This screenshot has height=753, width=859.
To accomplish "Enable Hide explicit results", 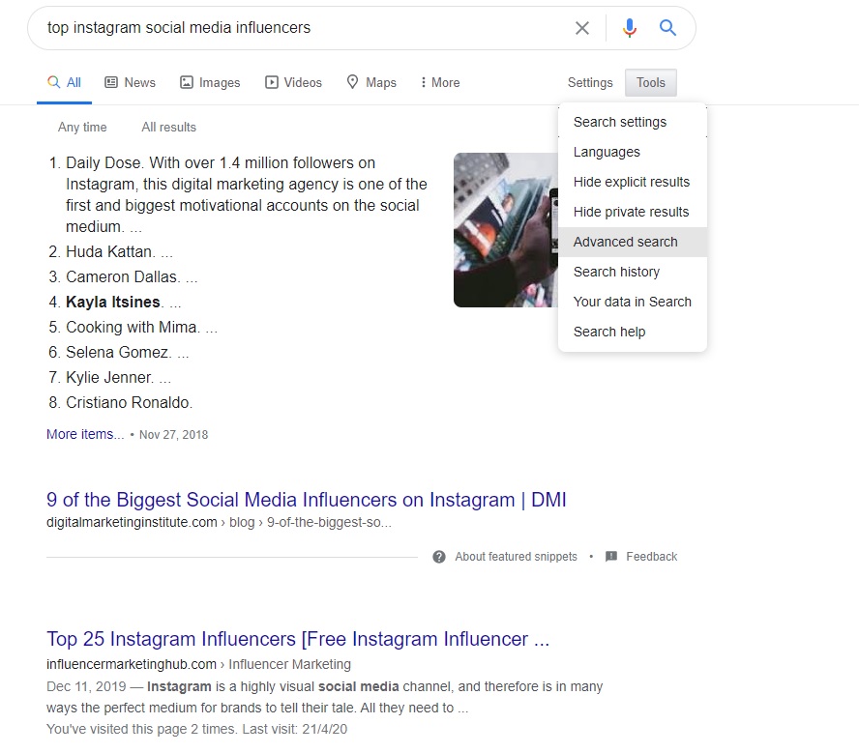I will (x=632, y=182).
